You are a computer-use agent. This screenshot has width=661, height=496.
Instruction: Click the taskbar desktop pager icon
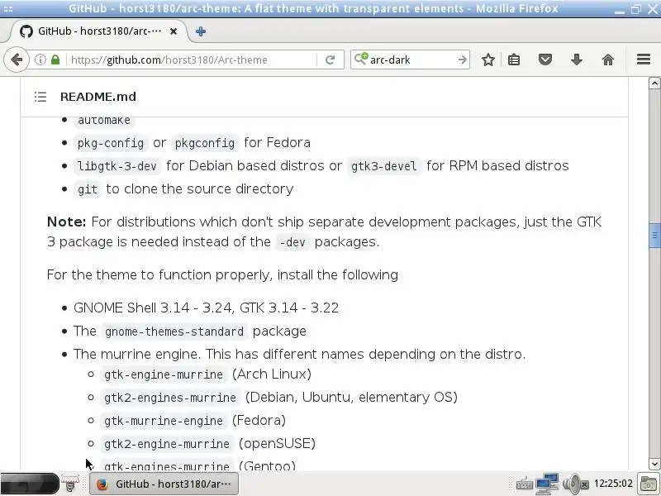pos(70,484)
